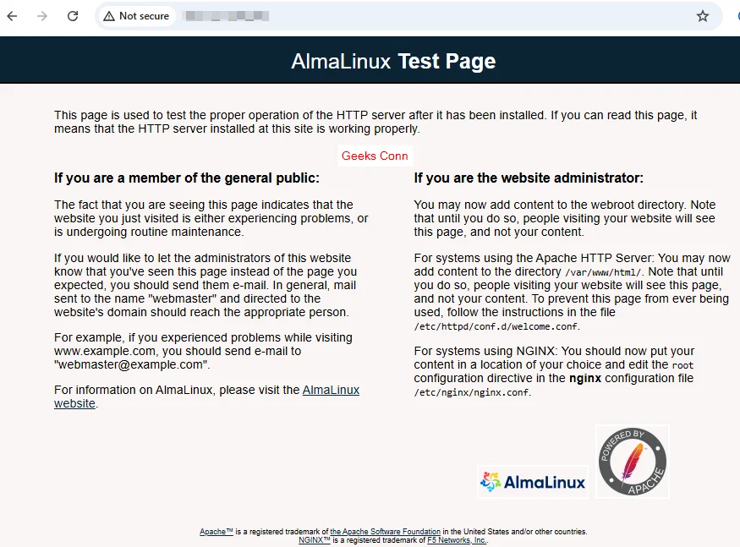The image size is (740, 547).
Task: Click the Geeks Conn label
Action: point(375,156)
